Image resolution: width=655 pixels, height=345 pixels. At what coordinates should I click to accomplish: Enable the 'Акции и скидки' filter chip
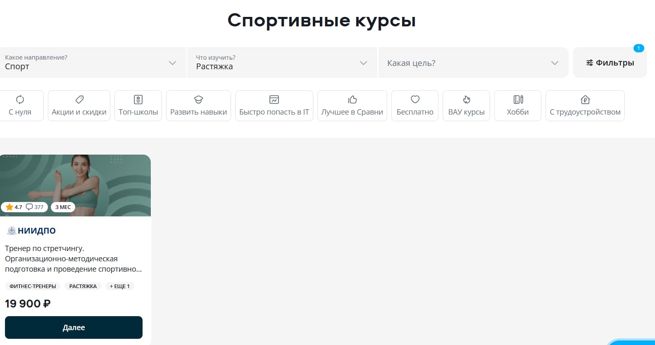79,106
